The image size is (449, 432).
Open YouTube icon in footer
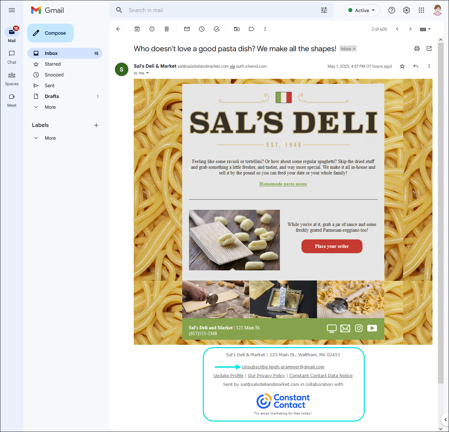tap(372, 328)
